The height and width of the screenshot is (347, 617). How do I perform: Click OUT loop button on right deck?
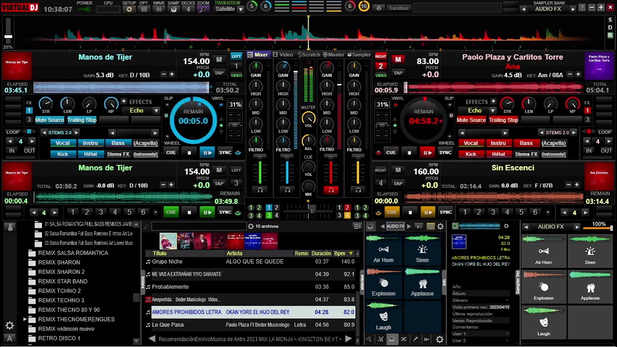pyautogui.click(x=606, y=151)
